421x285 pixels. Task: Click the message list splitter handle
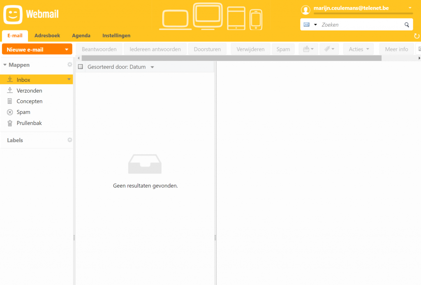pyautogui.click(x=215, y=237)
